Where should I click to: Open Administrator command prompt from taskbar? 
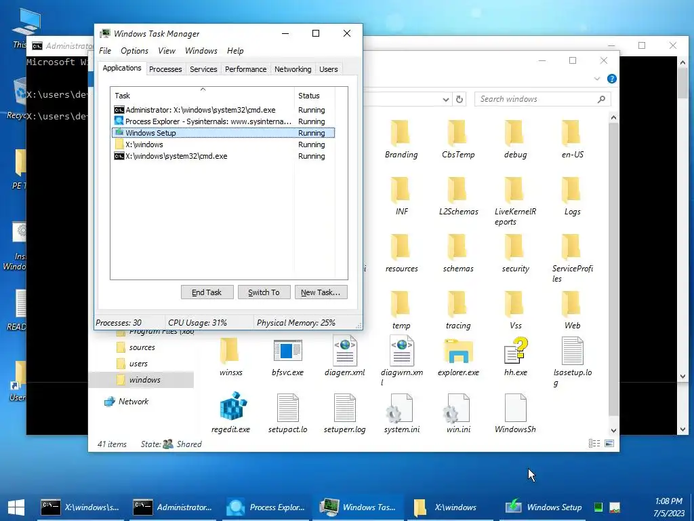click(x=174, y=507)
